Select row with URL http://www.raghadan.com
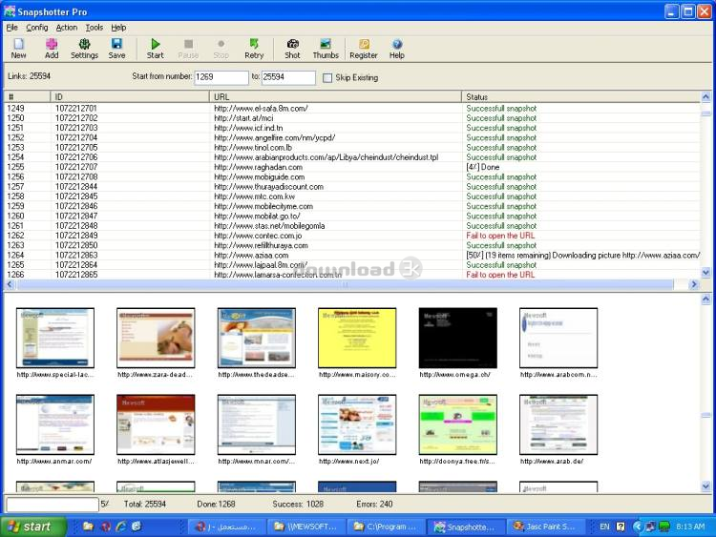The width and height of the screenshot is (716, 537). point(352,167)
